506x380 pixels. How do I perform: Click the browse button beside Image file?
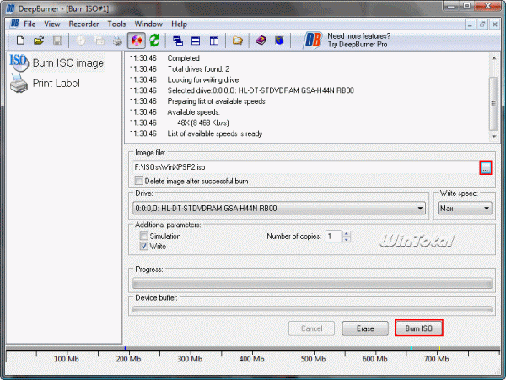click(x=486, y=168)
